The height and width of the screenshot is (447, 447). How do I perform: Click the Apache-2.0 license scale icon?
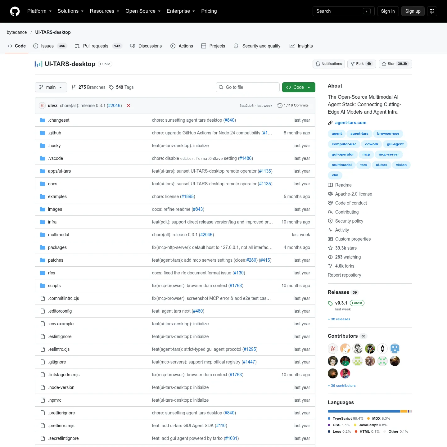click(x=330, y=194)
